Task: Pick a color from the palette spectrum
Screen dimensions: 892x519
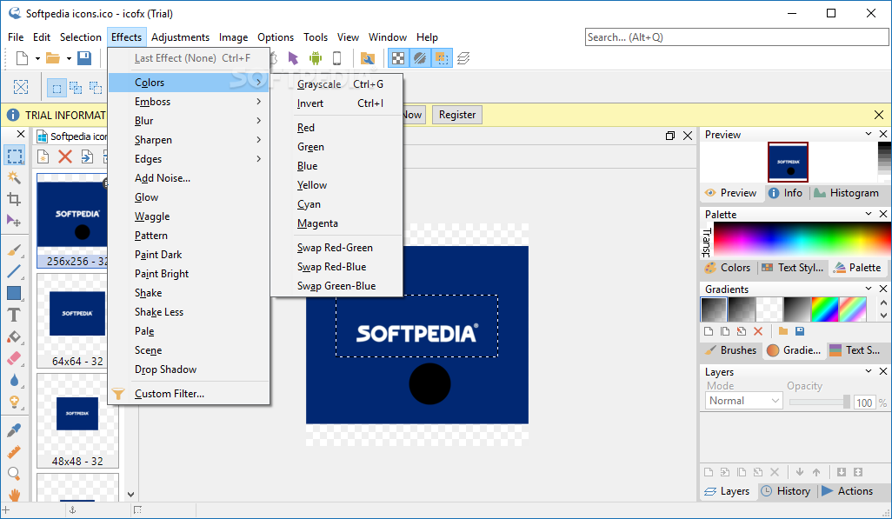Action: [x=802, y=239]
